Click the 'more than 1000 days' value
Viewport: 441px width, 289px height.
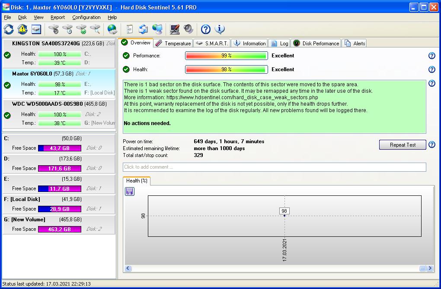219,148
